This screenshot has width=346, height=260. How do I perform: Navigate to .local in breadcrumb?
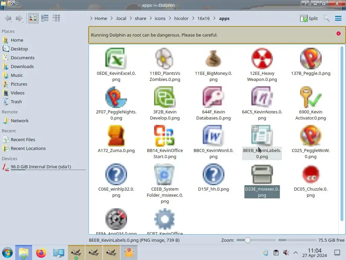point(121,19)
